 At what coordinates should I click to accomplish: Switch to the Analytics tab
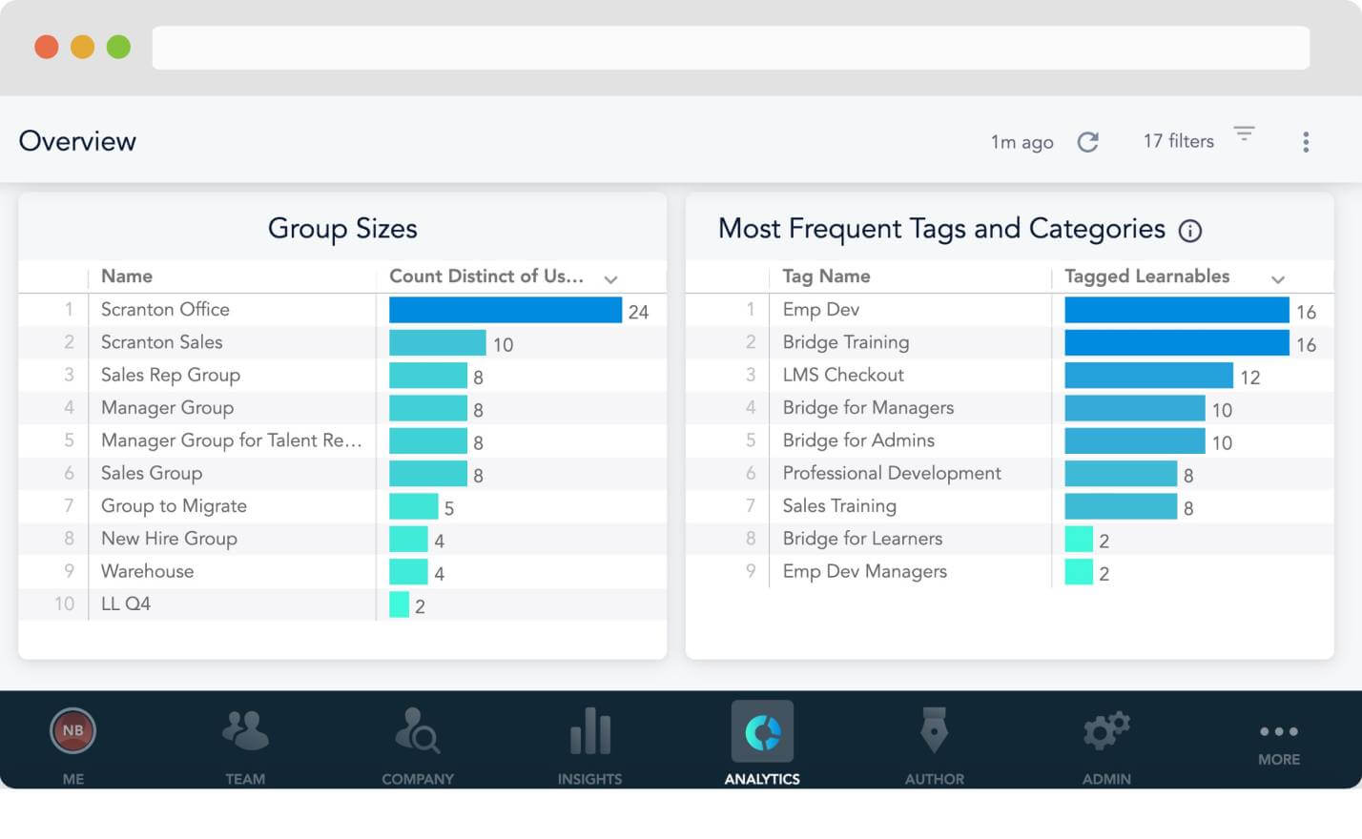pos(762,744)
